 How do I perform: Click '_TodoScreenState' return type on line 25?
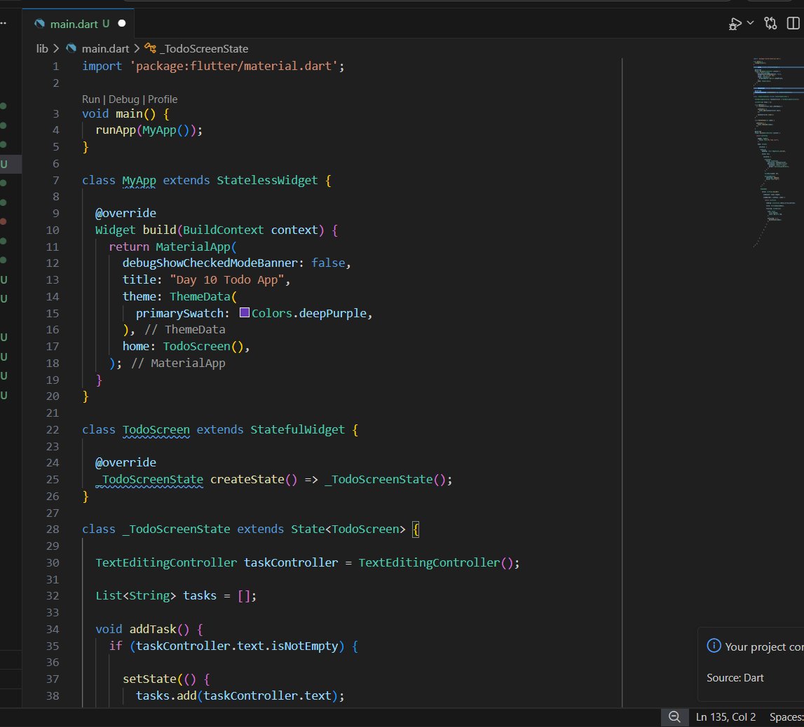point(149,480)
